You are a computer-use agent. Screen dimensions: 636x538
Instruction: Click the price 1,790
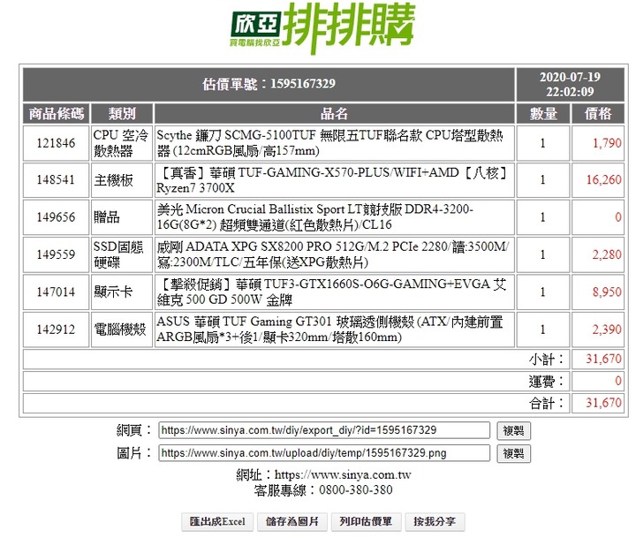point(607,143)
